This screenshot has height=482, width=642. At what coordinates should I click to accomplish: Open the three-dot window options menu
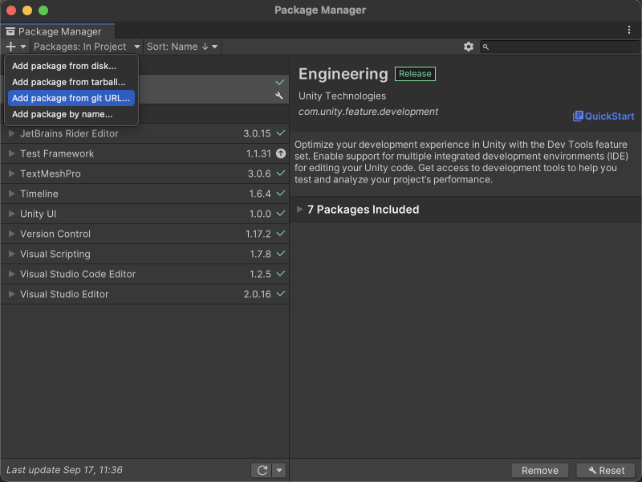pos(629,30)
